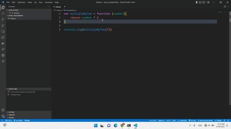Click the CRLF end-of-line selector
This screenshot has width=231, height=129.
174,120
